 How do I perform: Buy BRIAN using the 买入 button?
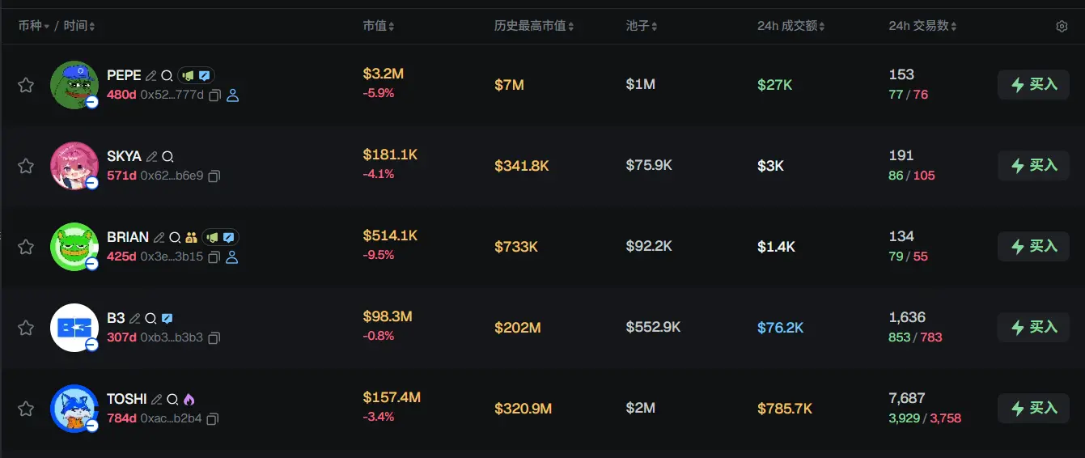coord(1033,246)
